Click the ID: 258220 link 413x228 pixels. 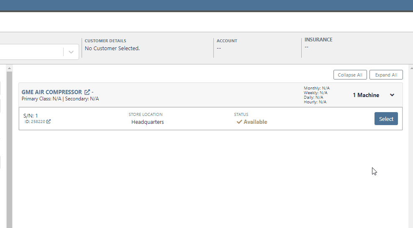[x=35, y=122]
